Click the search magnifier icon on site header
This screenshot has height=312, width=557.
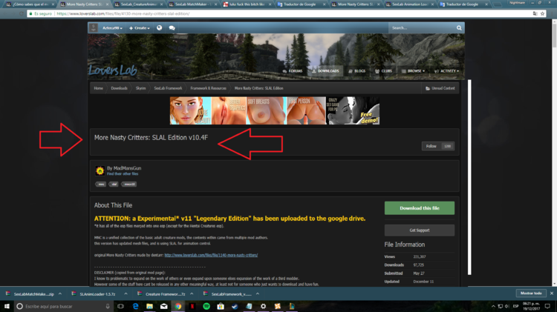459,27
